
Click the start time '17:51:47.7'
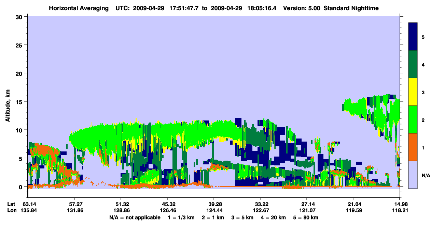click(183, 8)
